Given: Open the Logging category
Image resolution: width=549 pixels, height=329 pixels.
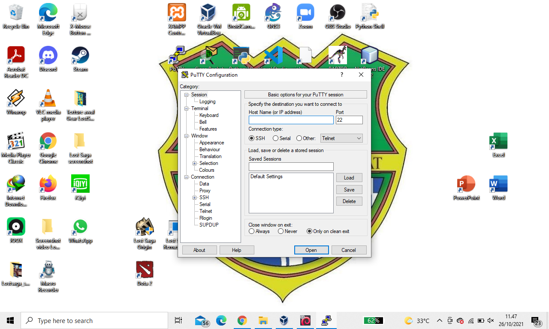Looking at the screenshot, I should pyautogui.click(x=208, y=102).
